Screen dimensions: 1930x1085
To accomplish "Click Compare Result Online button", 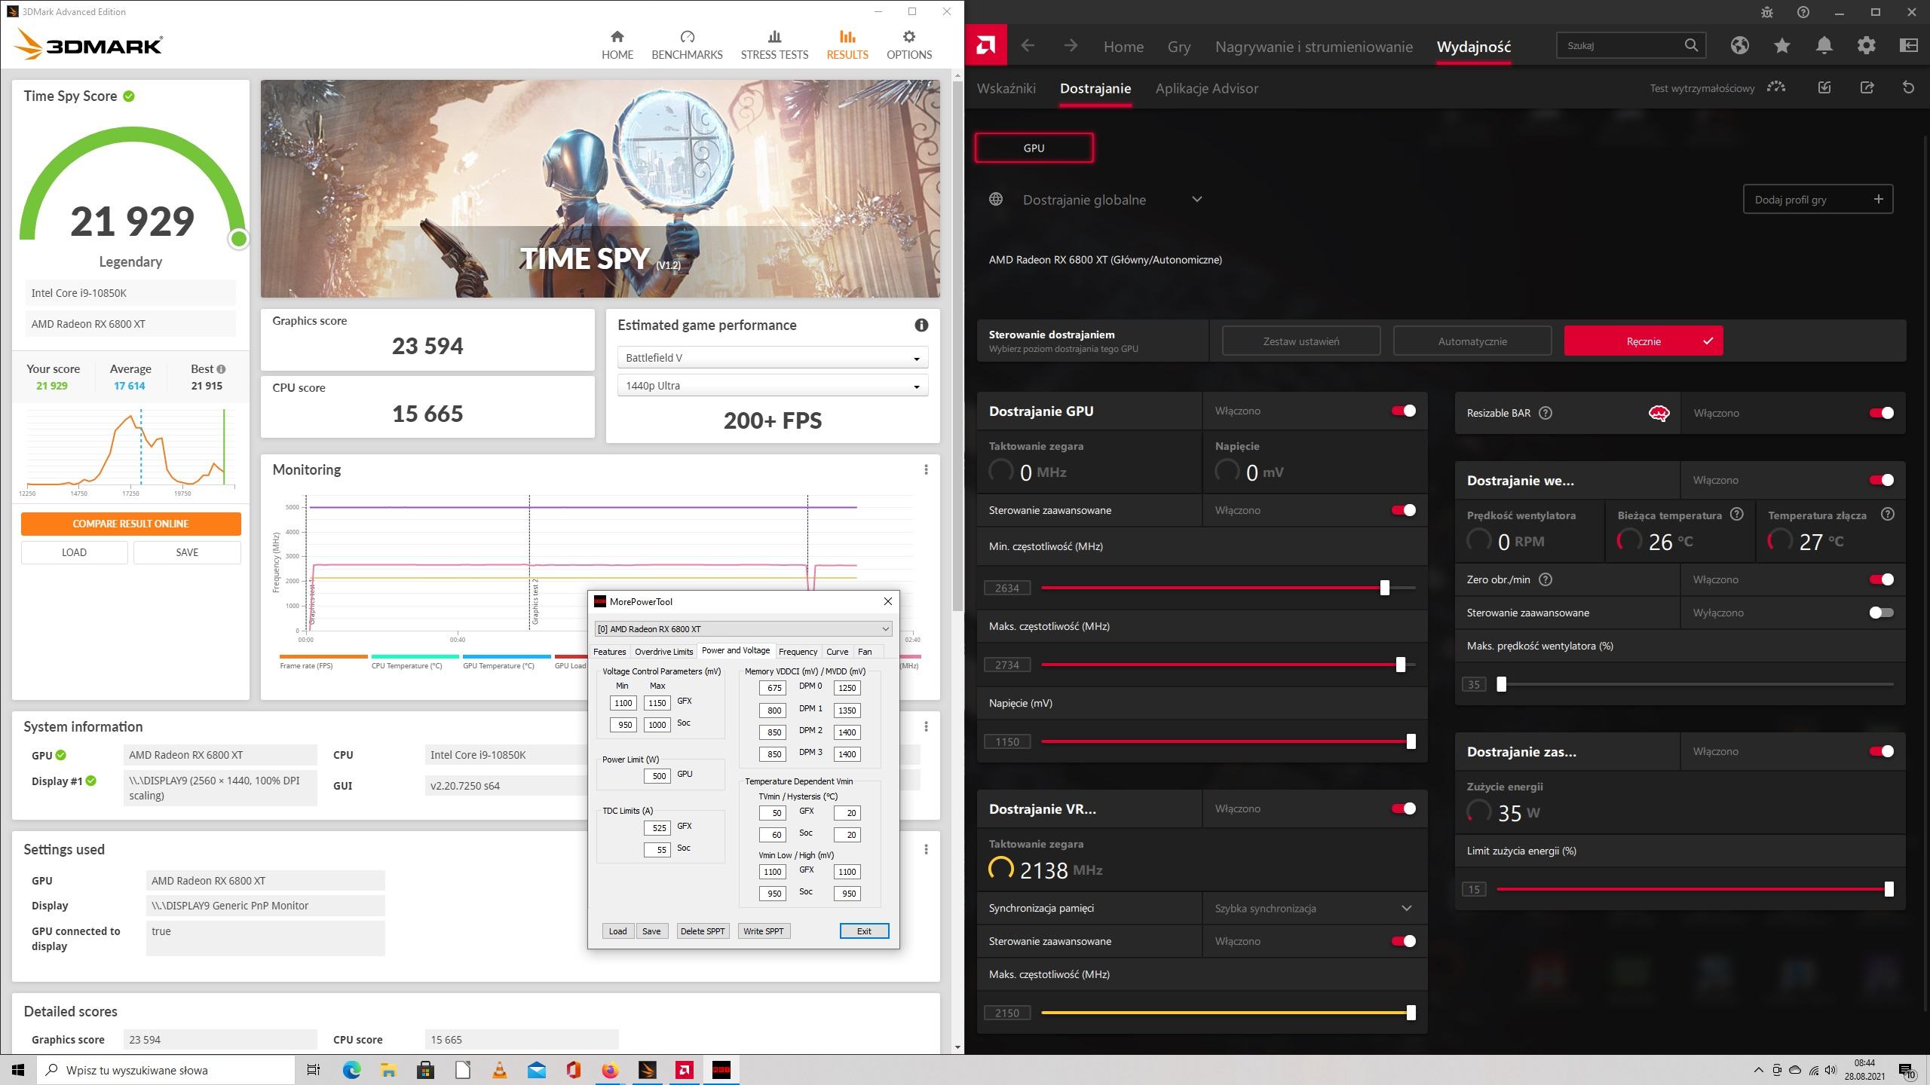I will 130,524.
